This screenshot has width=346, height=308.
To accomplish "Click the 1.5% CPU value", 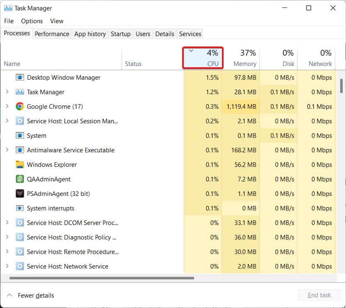I will (x=212, y=78).
